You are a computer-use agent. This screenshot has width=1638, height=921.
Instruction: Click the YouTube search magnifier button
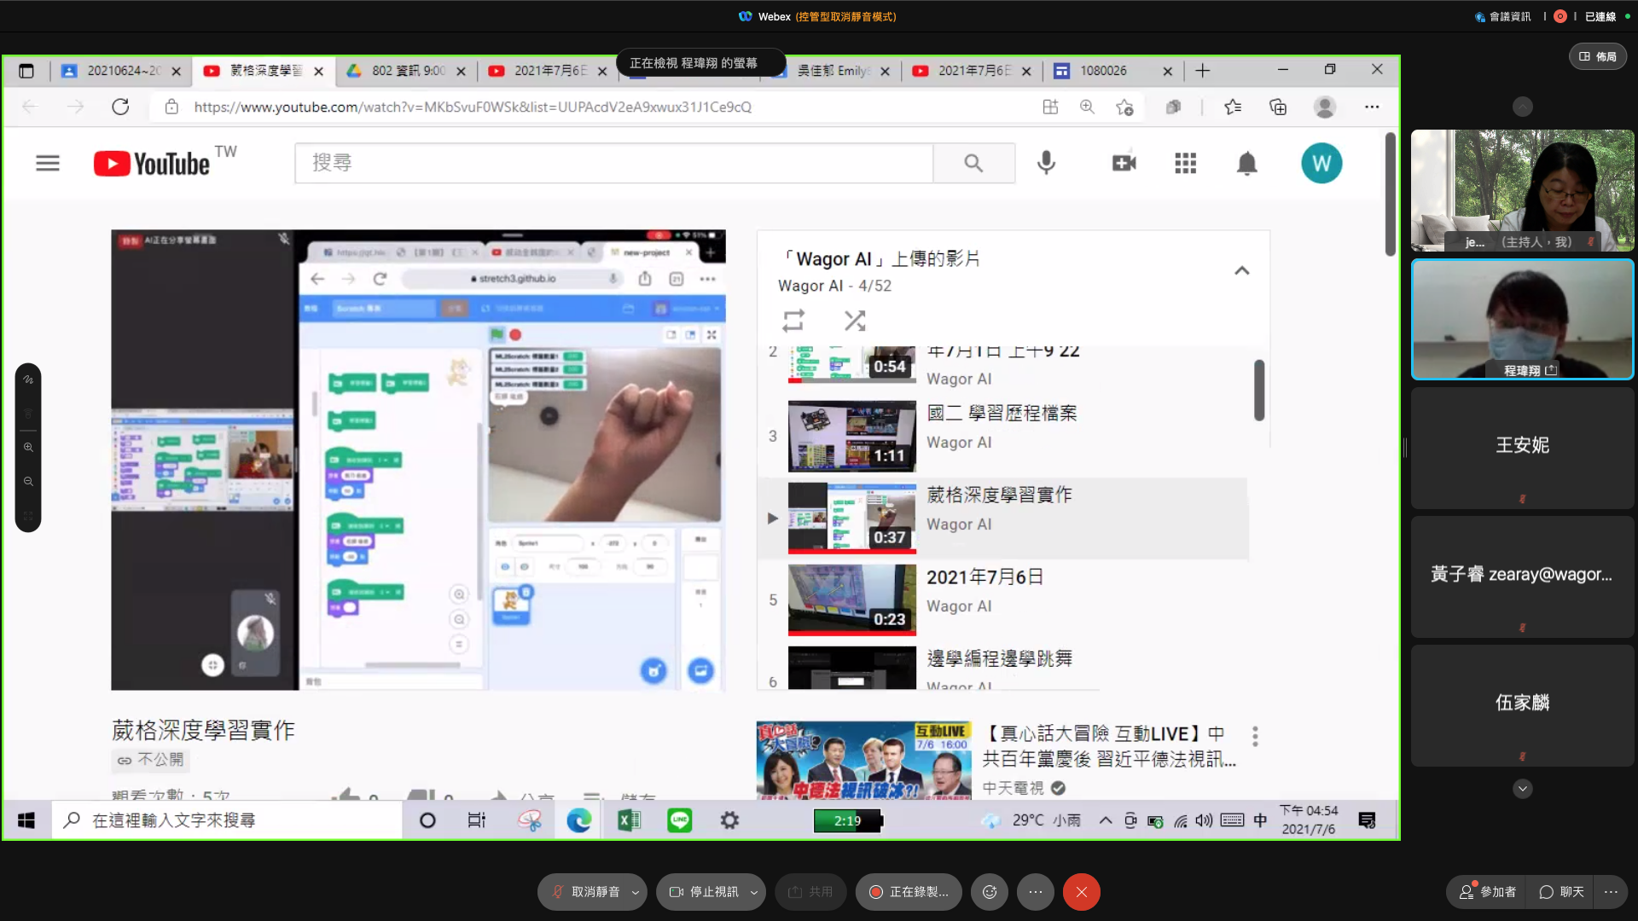973,163
